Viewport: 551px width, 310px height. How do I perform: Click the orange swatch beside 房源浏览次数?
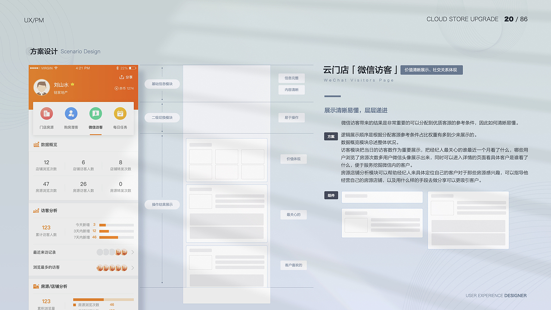point(74,304)
